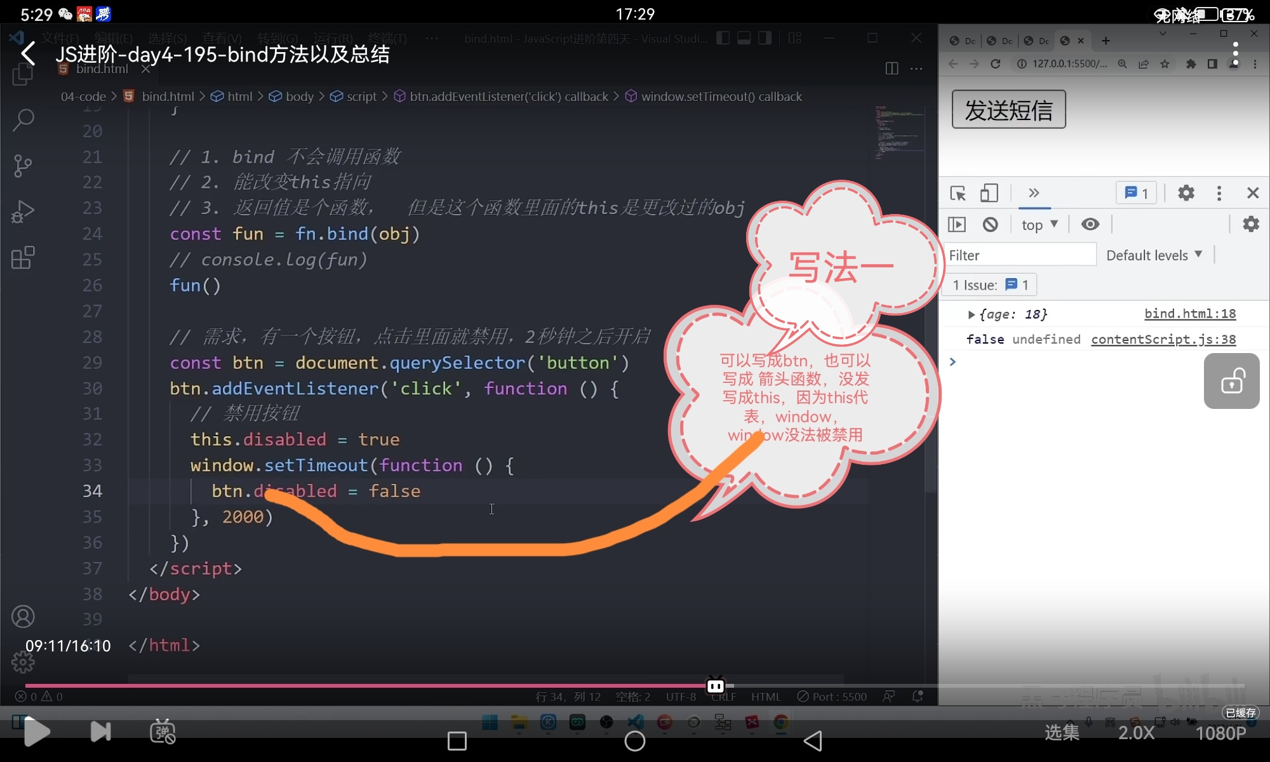Click the video progress bar handle
Viewport: 1270px width, 762px height.
pyautogui.click(x=716, y=686)
